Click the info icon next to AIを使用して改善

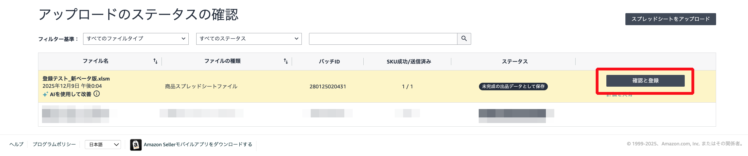coord(97,94)
